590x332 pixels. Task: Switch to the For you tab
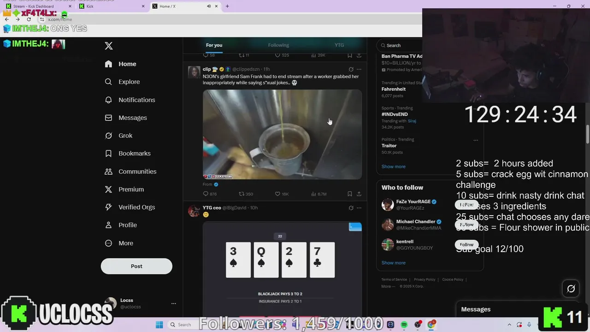214,45
